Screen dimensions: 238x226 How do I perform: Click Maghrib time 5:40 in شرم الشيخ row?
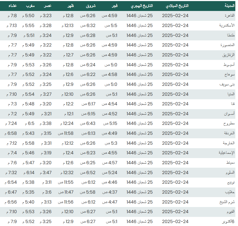(28, 202)
